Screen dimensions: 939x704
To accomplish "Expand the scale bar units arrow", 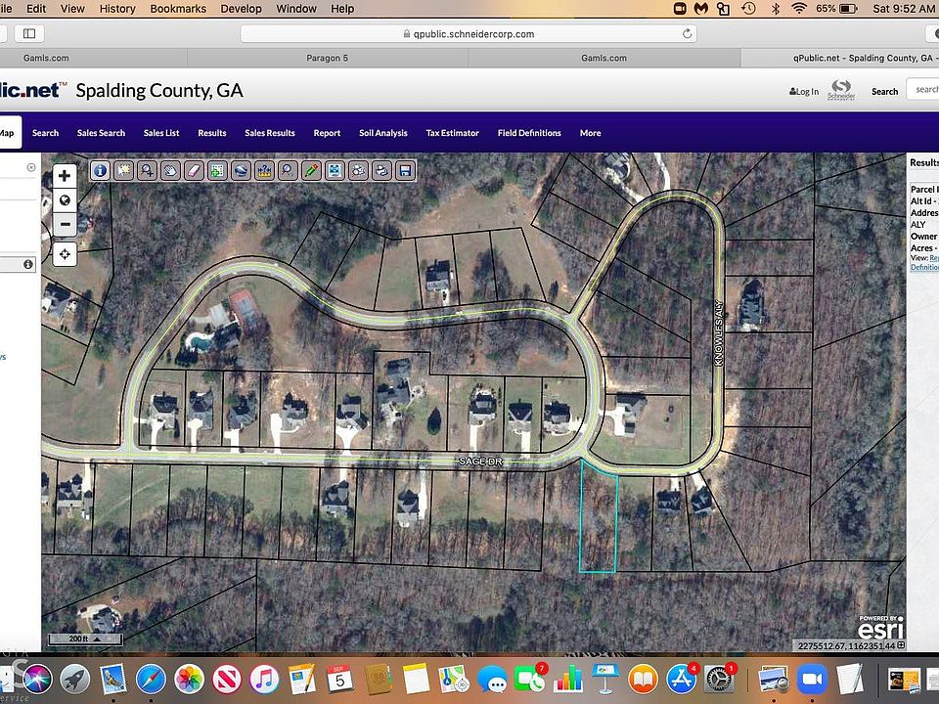I will [x=98, y=638].
